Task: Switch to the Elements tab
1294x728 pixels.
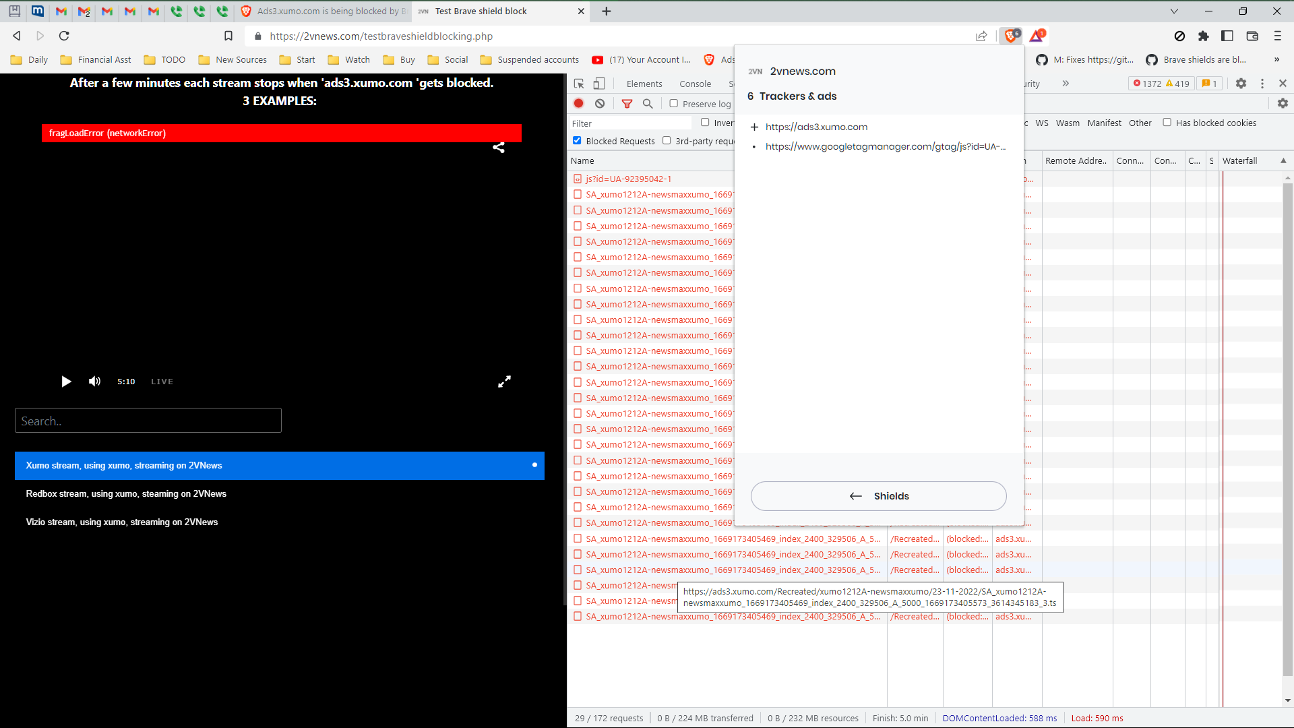Action: [644, 84]
